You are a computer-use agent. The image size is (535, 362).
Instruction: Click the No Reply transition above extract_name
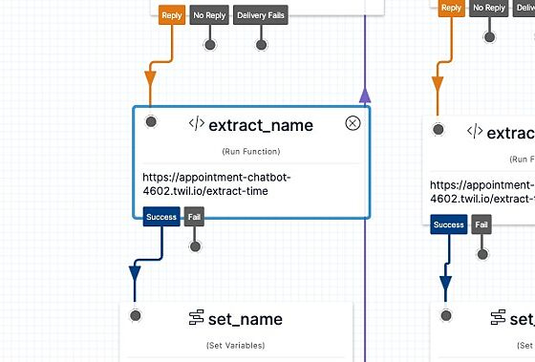209,15
